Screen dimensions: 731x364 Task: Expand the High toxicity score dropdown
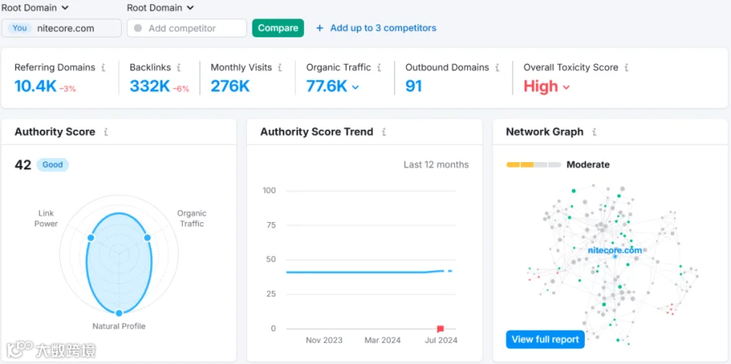click(566, 87)
